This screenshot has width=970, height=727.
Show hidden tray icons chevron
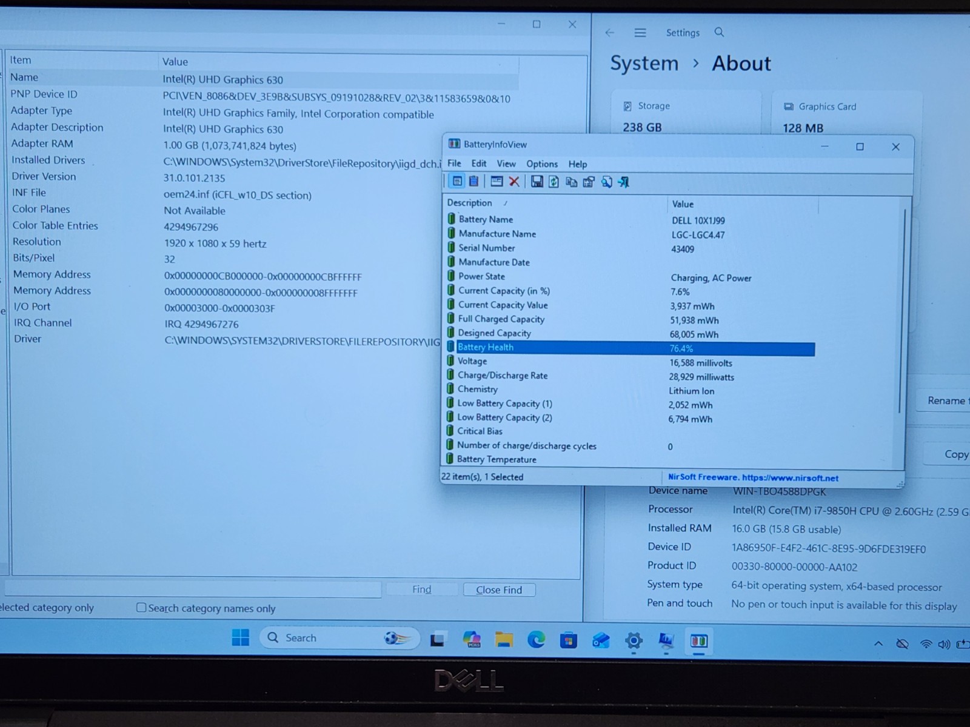[878, 643]
